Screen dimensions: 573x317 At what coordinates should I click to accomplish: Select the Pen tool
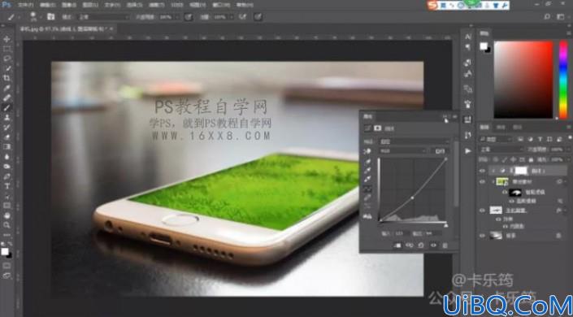7,176
